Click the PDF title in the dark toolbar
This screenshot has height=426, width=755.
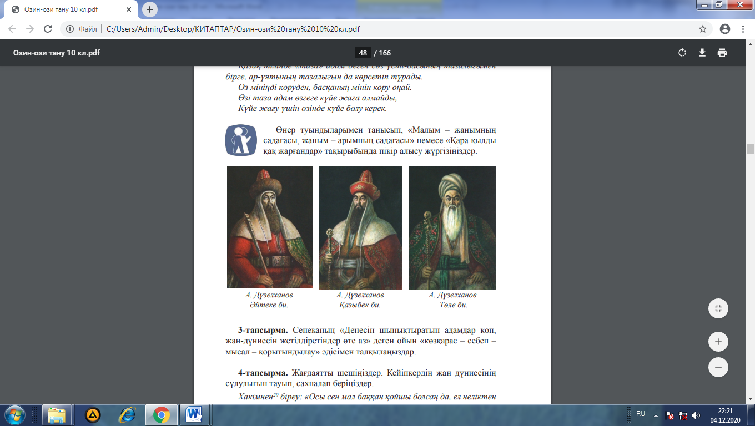click(57, 53)
